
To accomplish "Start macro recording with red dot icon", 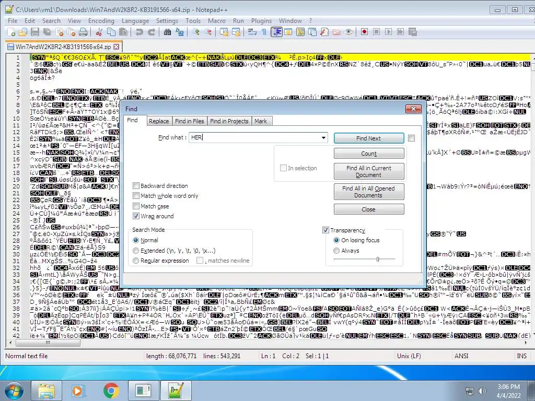I will (364, 32).
